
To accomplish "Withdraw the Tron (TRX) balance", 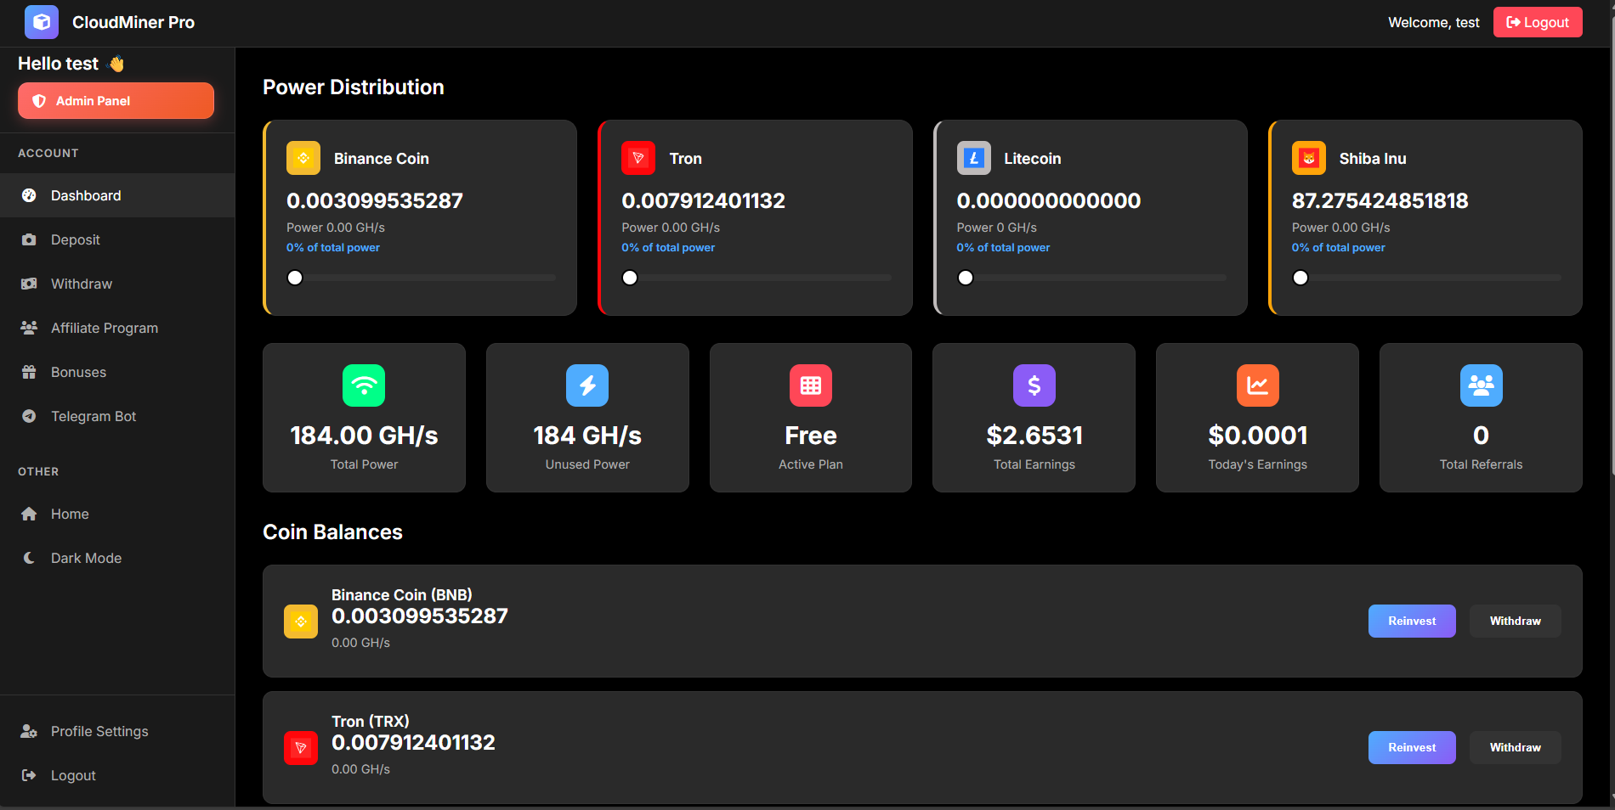I will click(1515, 747).
